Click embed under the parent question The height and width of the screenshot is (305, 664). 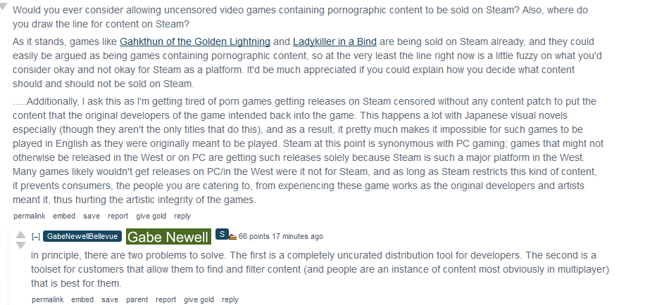click(x=64, y=216)
